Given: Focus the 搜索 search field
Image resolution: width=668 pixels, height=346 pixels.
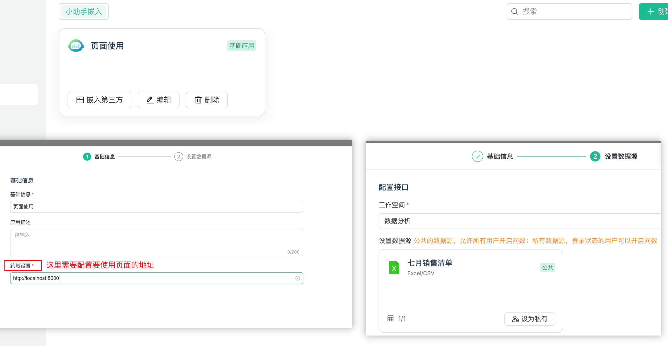Looking at the screenshot, I should click(x=569, y=12).
